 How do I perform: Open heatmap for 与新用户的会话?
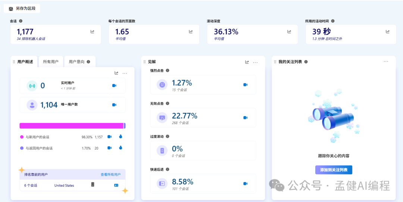tap(121, 136)
